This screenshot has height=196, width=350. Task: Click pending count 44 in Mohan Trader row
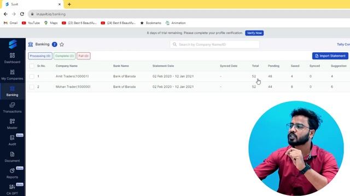270,87
